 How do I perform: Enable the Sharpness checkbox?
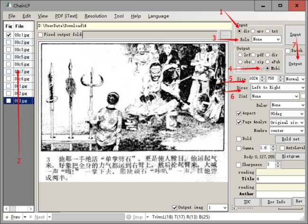click(238, 165)
